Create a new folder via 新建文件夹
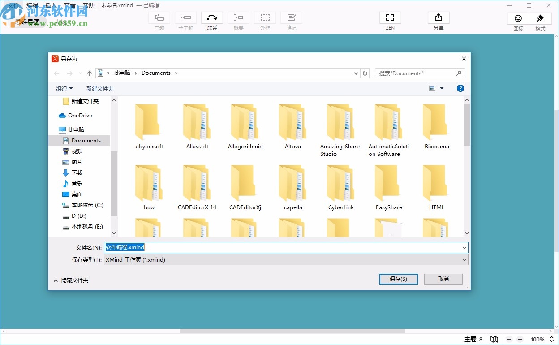This screenshot has height=345, width=559. (99, 88)
